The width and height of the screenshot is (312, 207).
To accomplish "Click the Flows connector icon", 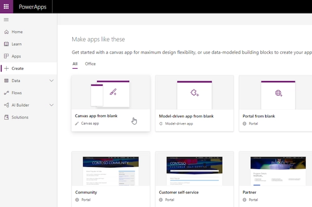I will point(6,93).
